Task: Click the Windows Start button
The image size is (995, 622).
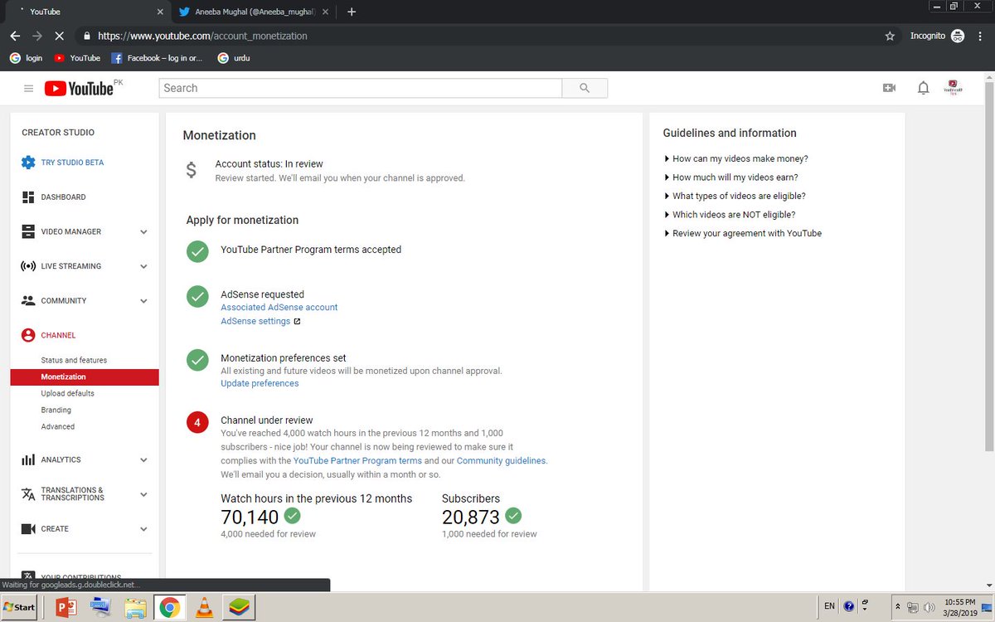Action: click(x=19, y=607)
